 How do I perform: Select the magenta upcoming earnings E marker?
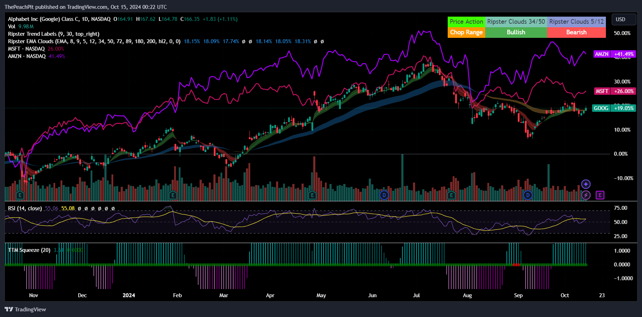(600, 195)
